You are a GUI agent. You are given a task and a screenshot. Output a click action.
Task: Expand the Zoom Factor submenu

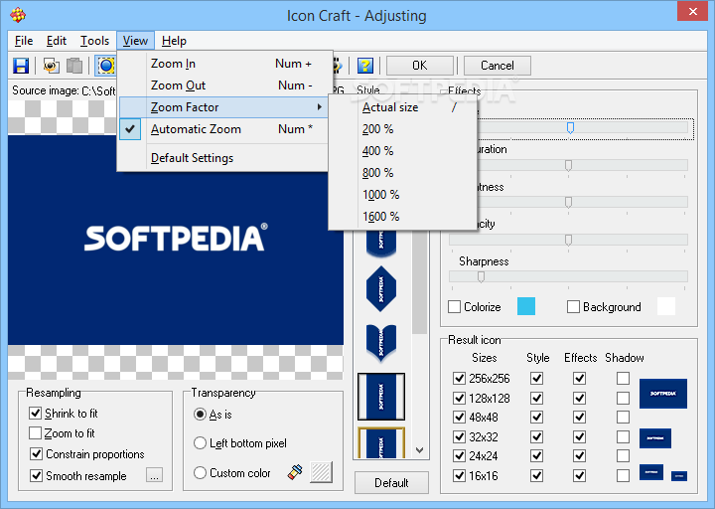[x=223, y=107]
